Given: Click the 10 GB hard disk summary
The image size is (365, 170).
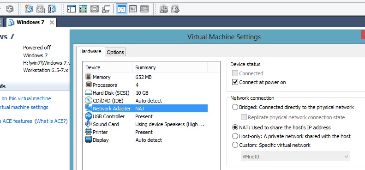Looking at the screenshot, I should pos(142,93).
